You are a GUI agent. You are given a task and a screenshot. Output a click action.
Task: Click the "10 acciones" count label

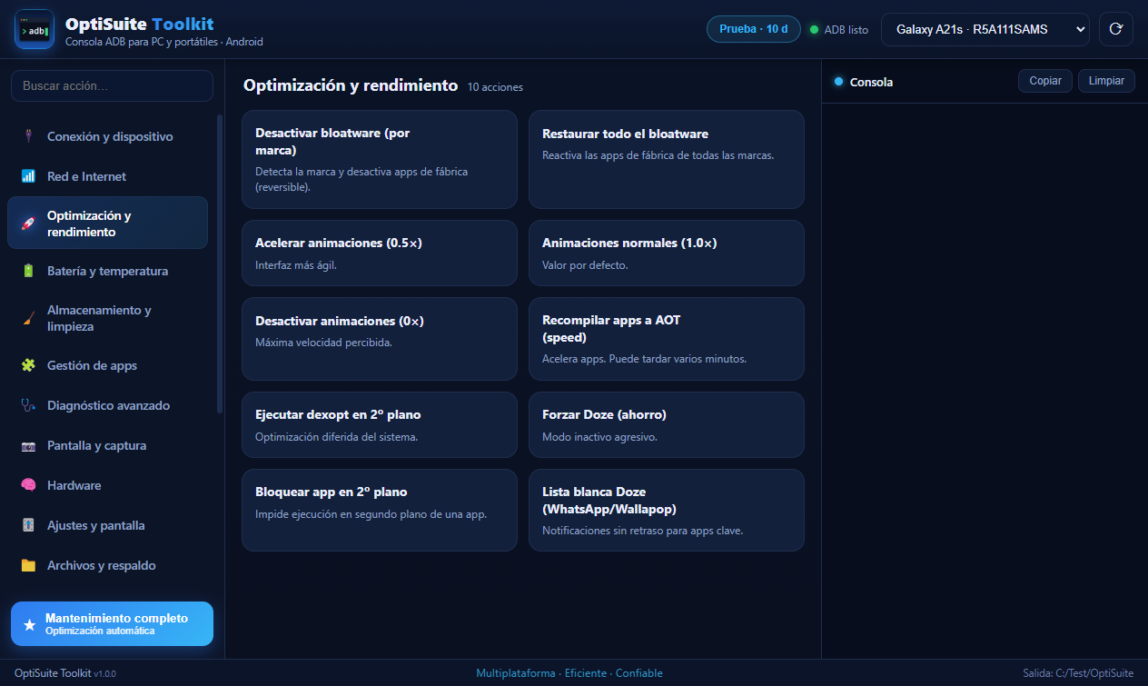[495, 87]
